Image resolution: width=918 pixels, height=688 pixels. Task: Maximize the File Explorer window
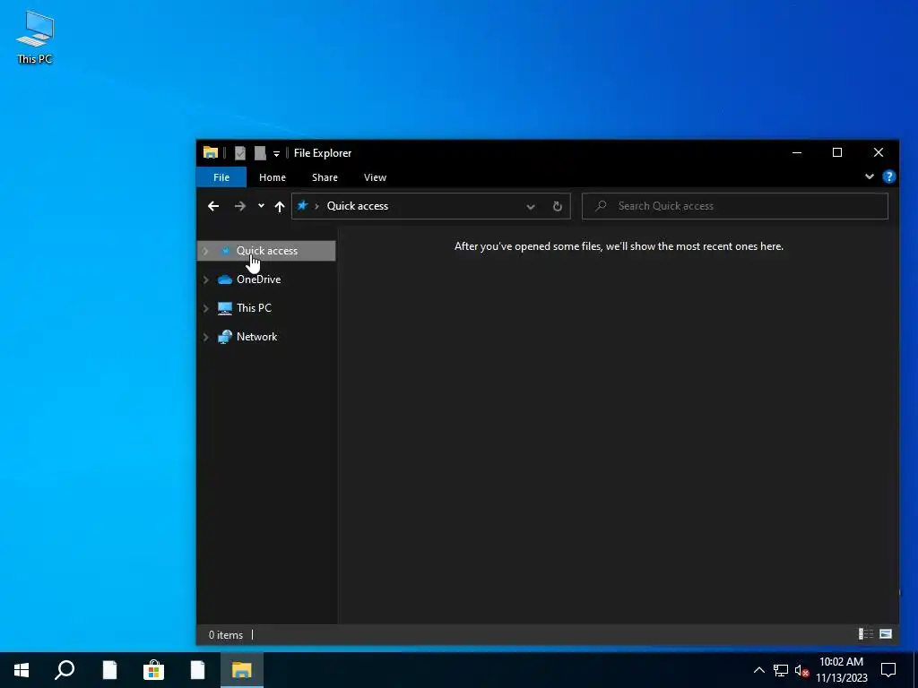837,152
